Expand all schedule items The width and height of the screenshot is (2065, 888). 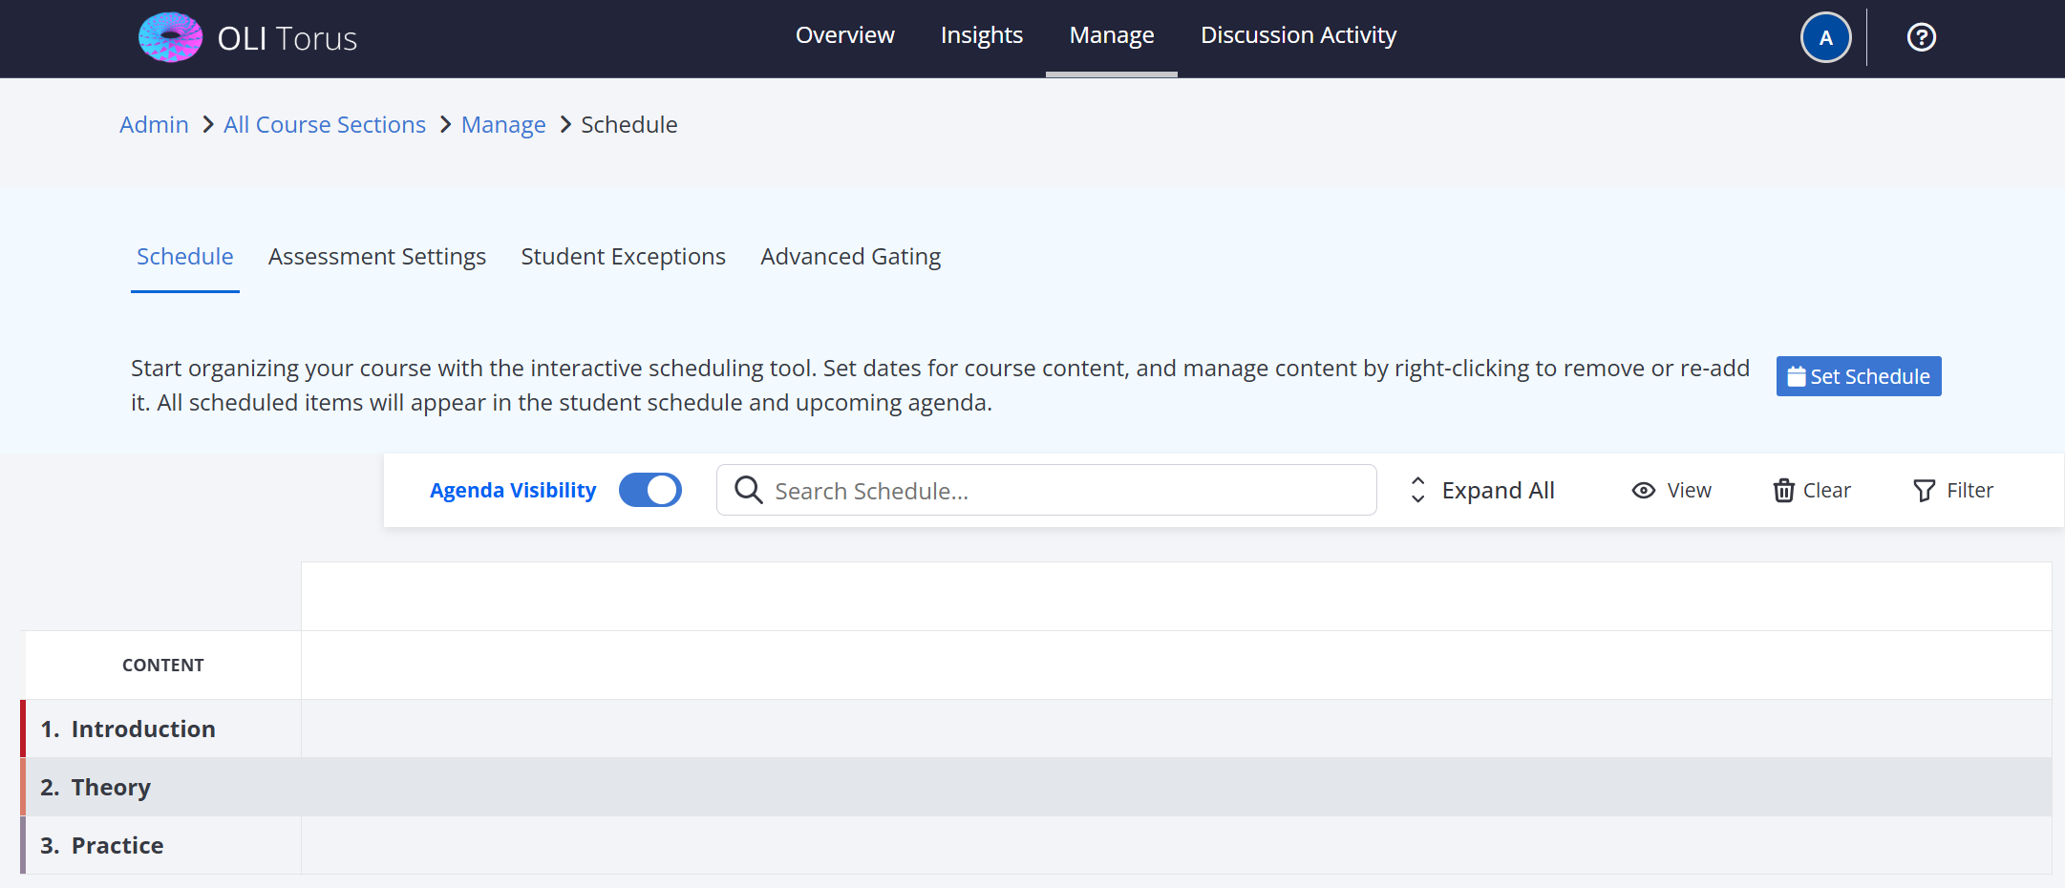click(x=1483, y=491)
